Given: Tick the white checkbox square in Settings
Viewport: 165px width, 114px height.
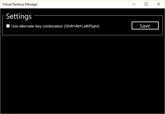Looking at the screenshot, I should 8,26.
